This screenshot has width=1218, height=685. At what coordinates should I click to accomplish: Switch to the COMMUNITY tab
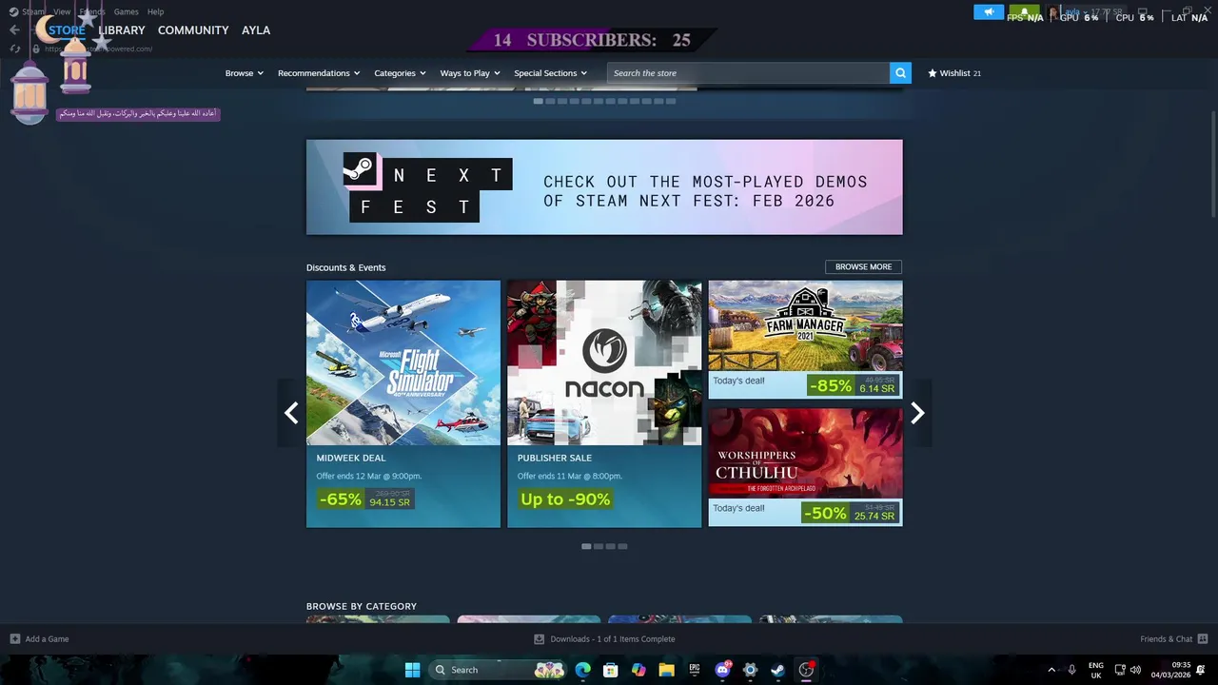(193, 30)
